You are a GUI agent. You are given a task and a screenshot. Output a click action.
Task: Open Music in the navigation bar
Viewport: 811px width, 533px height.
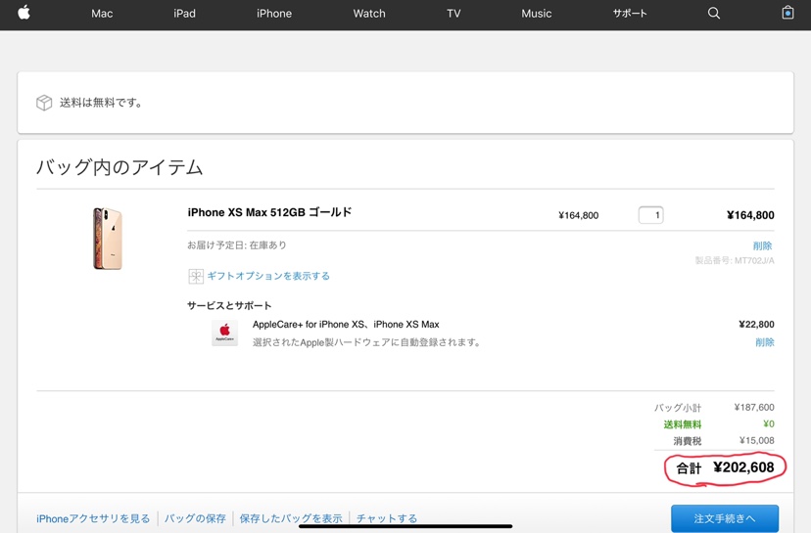[x=536, y=14]
